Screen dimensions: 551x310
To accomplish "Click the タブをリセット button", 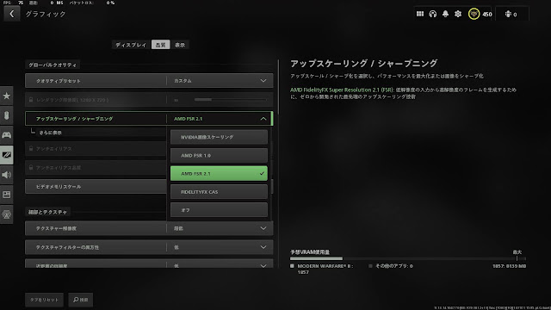I will tap(44, 300).
